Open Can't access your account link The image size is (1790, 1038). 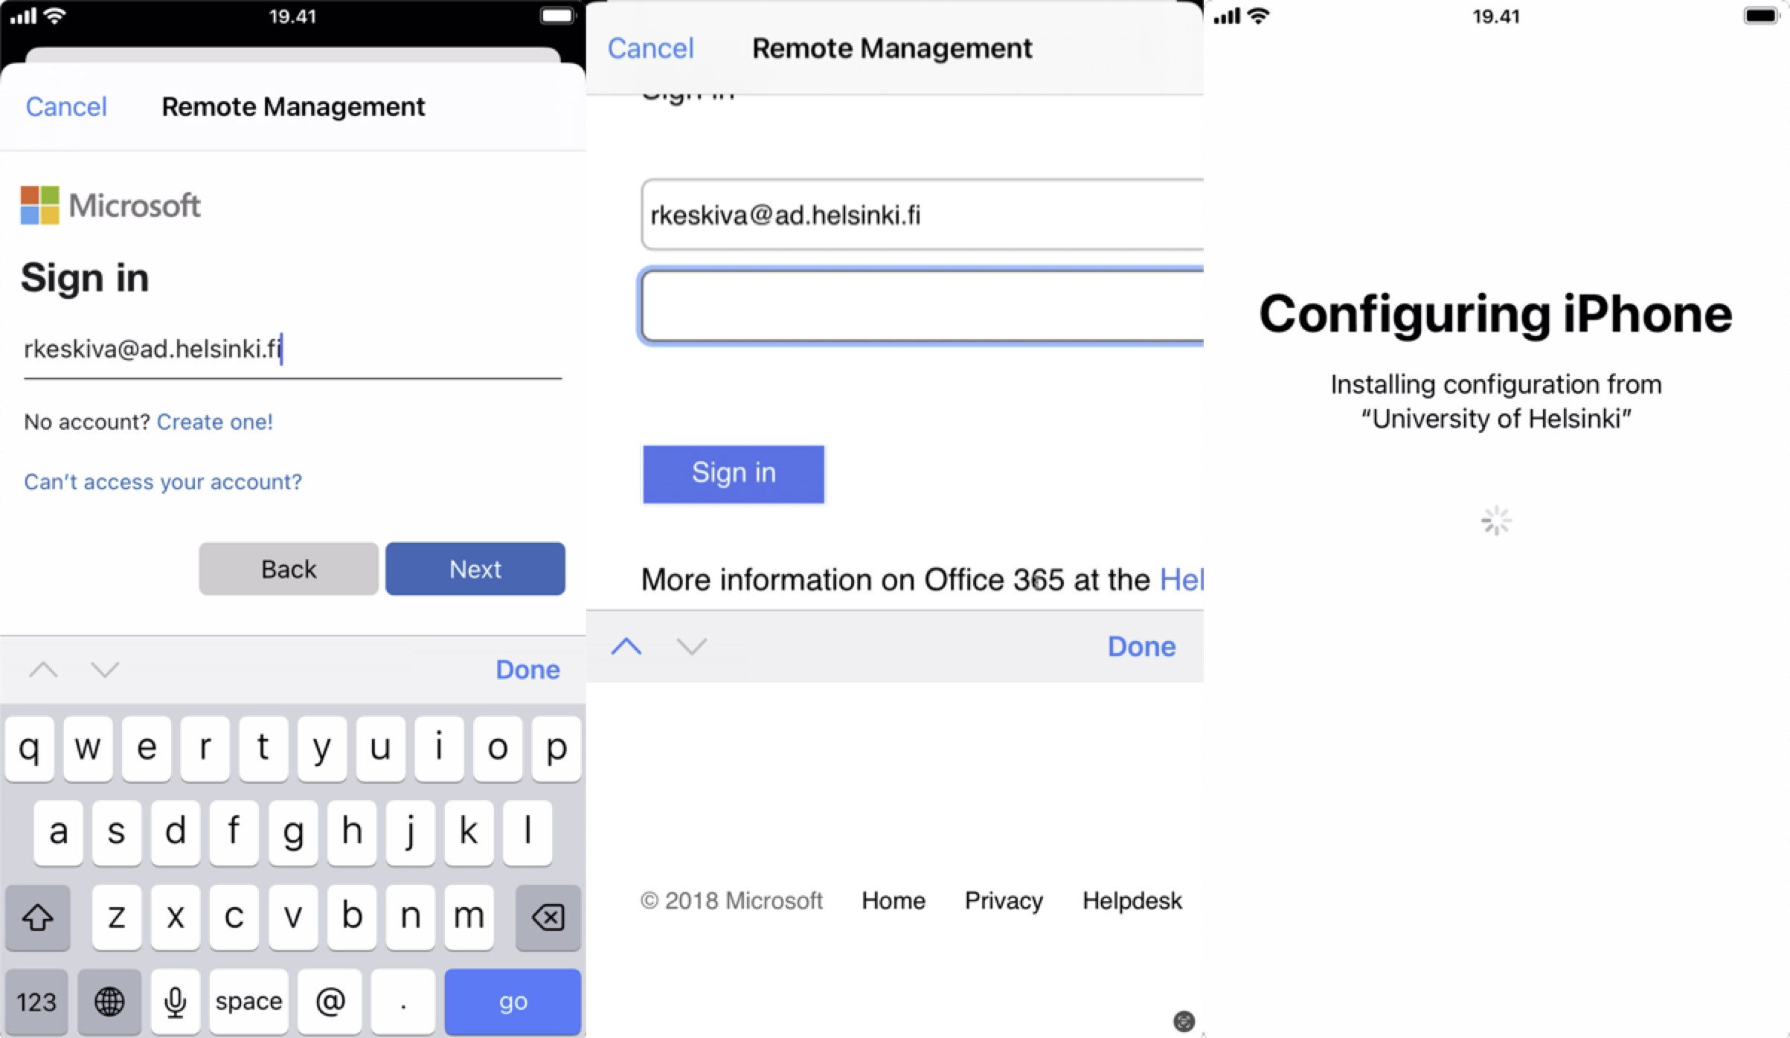pyautogui.click(x=163, y=482)
